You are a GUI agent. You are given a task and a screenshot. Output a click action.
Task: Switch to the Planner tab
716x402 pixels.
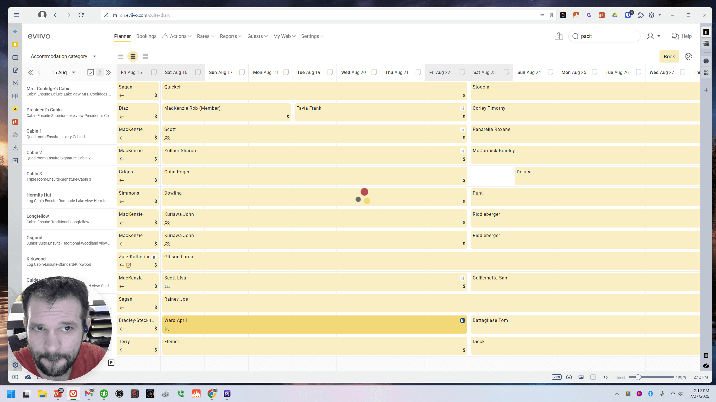point(122,36)
